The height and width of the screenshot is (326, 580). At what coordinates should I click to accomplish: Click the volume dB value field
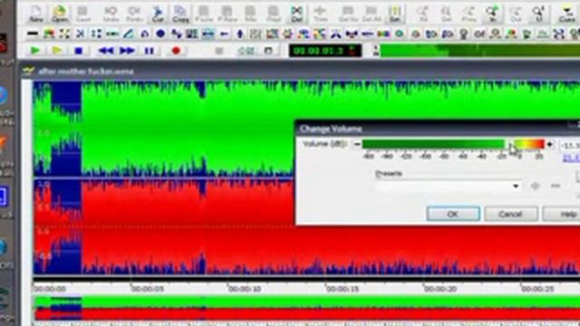click(x=570, y=146)
